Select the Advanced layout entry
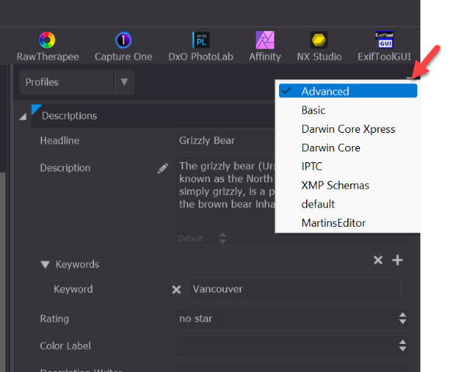The height and width of the screenshot is (372, 450). [348, 91]
